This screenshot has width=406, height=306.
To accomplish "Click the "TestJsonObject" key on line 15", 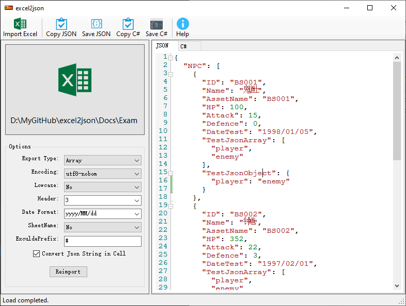I will (239, 173).
